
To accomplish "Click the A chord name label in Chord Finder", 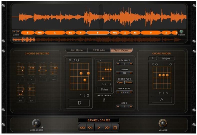I will 161,99.
